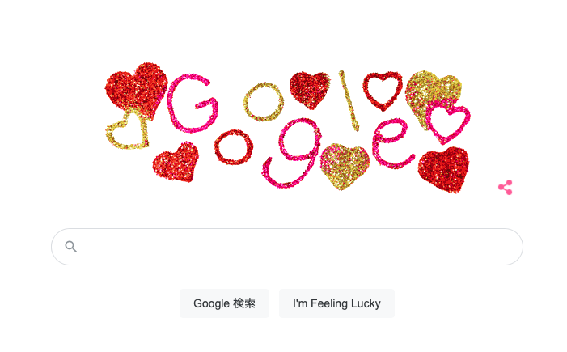Click the pink glitter capital letter G
This screenshot has width=567, height=352.
coord(193,104)
